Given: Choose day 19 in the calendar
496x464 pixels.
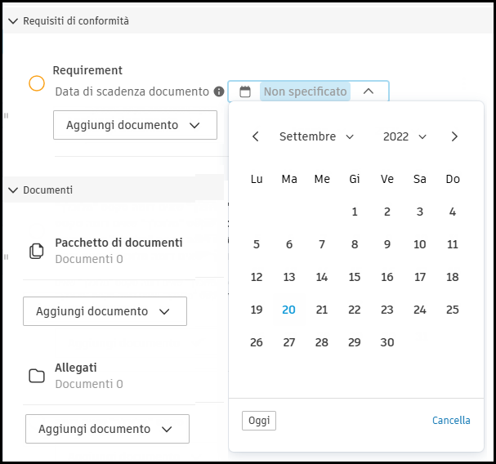Looking at the screenshot, I should 257,310.
